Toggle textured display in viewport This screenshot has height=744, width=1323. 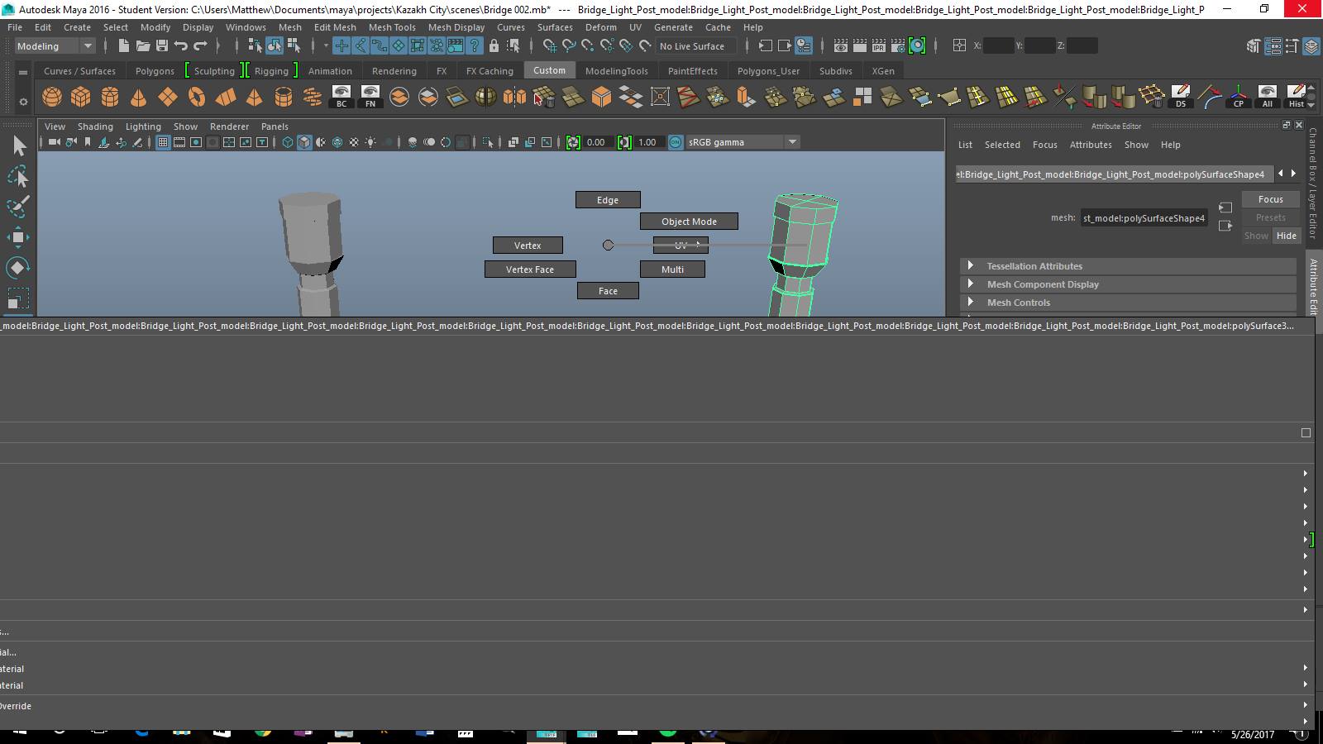tap(354, 142)
